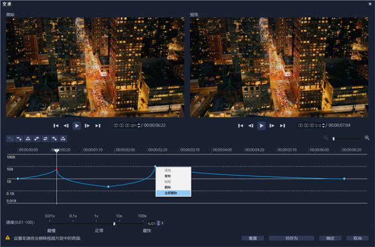Click the zoom in magnifier above the timeline
Screen dimensions: 375x247
[367, 138]
